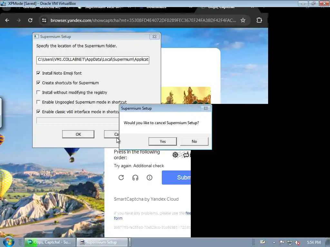
Task: Bookmark this page with the star icon
Action: point(243,20)
